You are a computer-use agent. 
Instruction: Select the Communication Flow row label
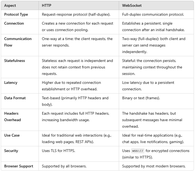click(x=18, y=42)
